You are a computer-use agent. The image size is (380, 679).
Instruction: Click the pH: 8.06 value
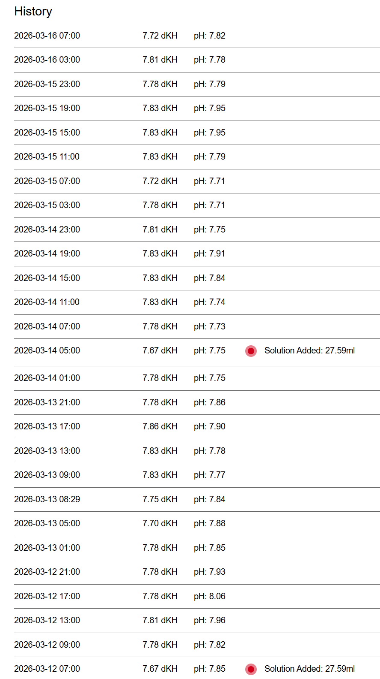click(x=209, y=596)
